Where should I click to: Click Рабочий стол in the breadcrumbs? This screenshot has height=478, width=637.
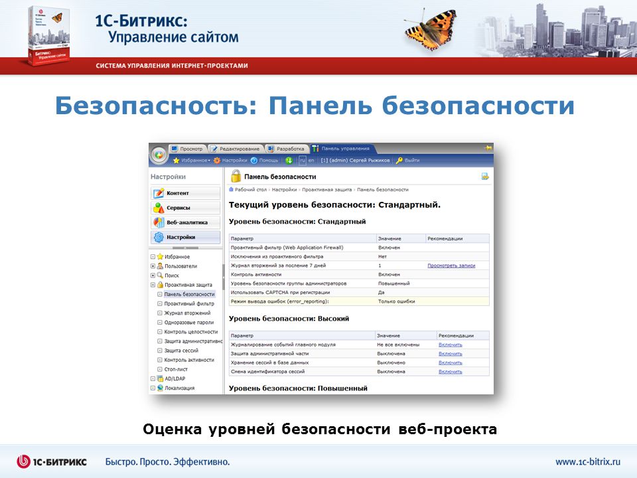coord(251,189)
